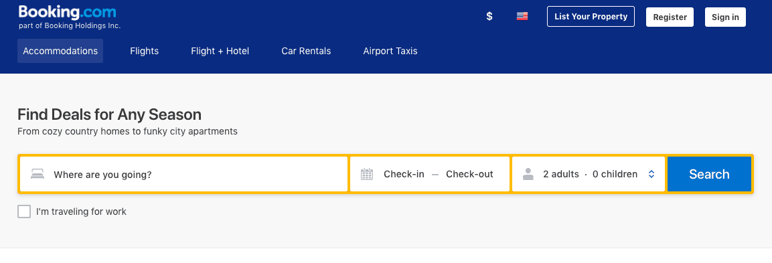Toggle the up-down arrows on guests selector
The height and width of the screenshot is (263, 772).
651,174
